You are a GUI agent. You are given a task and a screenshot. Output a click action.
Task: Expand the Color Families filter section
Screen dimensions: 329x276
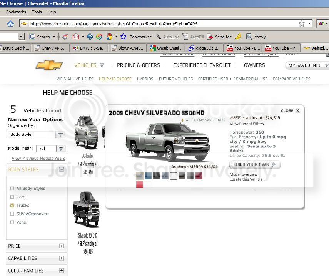[62, 271]
